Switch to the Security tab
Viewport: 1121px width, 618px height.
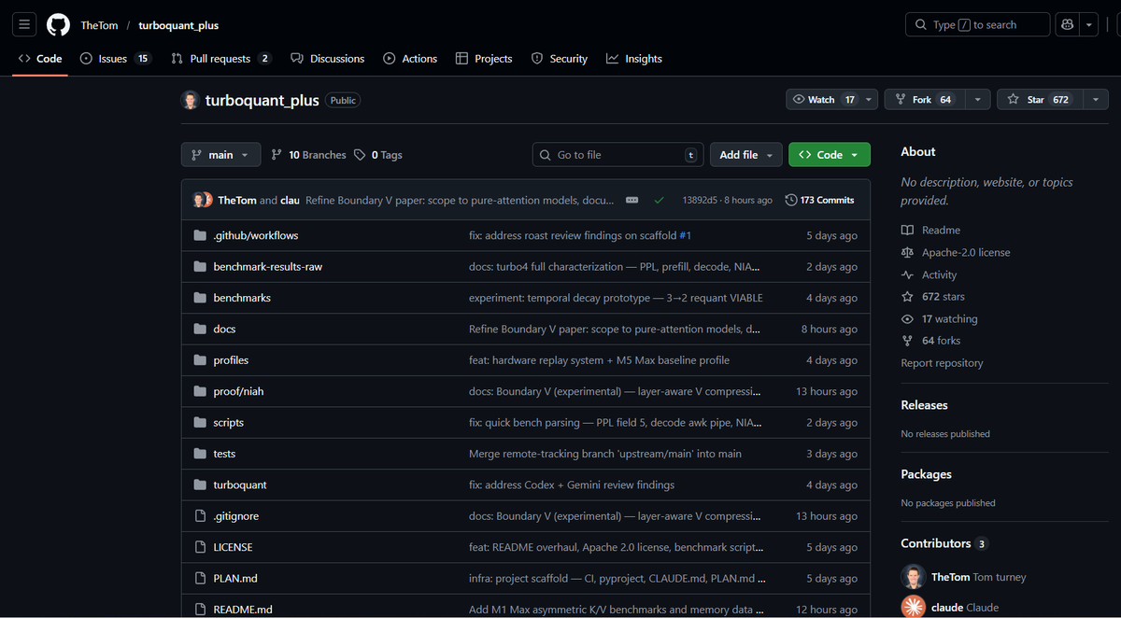point(559,58)
